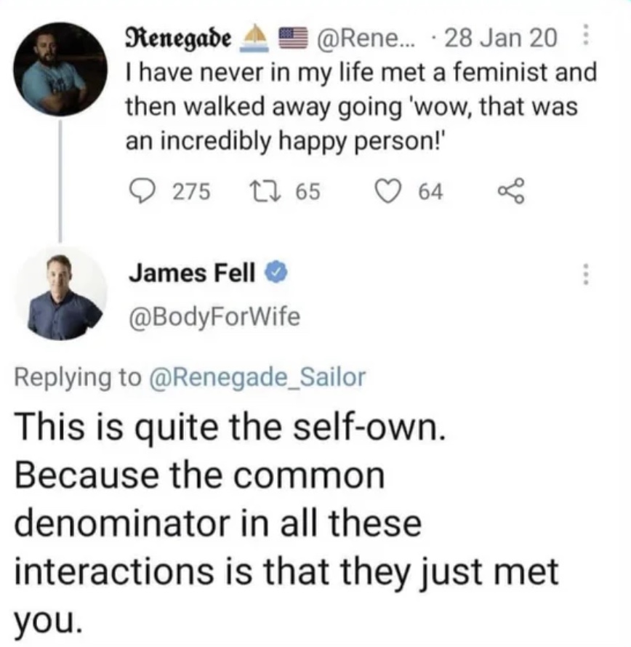Image resolution: width=631 pixels, height=647 pixels.
Task: Click the retweet icon with 65
Action: 265,192
